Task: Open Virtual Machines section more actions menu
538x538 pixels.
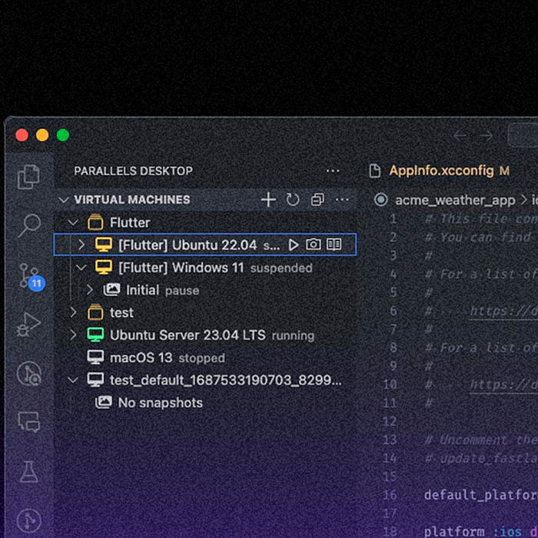Action: tap(342, 200)
